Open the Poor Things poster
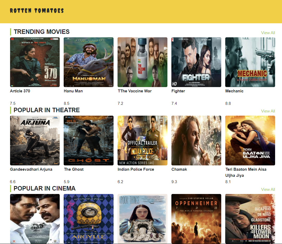 coord(142,219)
